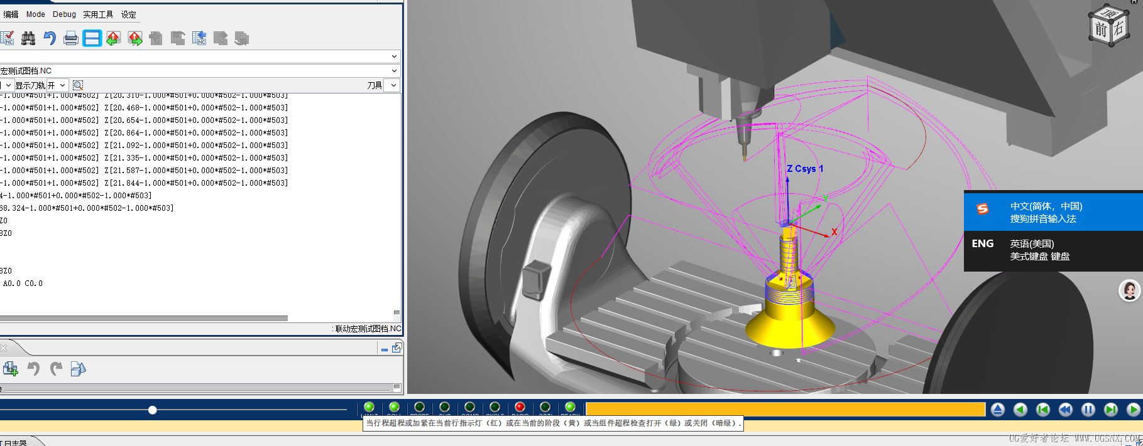Toggle the CYCLE indicator light
The image size is (1143, 446).
[495, 407]
